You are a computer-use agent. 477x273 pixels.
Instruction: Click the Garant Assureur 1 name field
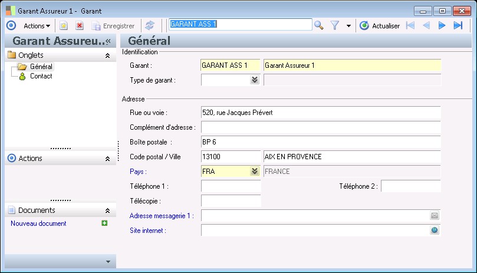352,65
